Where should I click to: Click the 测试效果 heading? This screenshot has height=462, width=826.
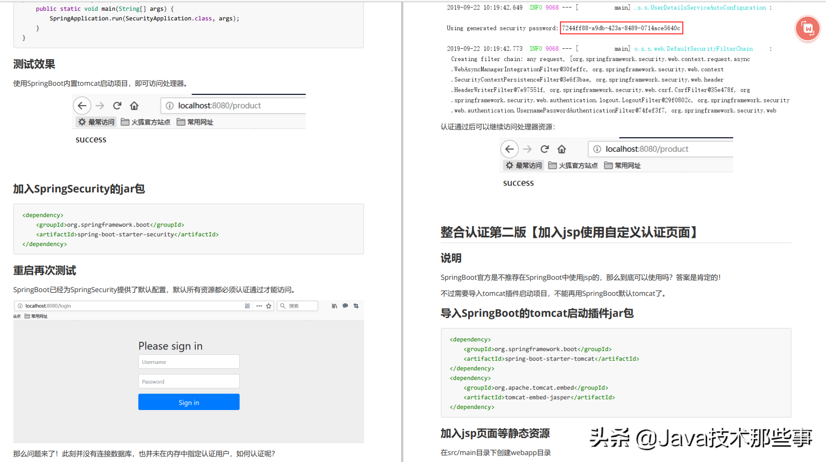click(x=34, y=64)
